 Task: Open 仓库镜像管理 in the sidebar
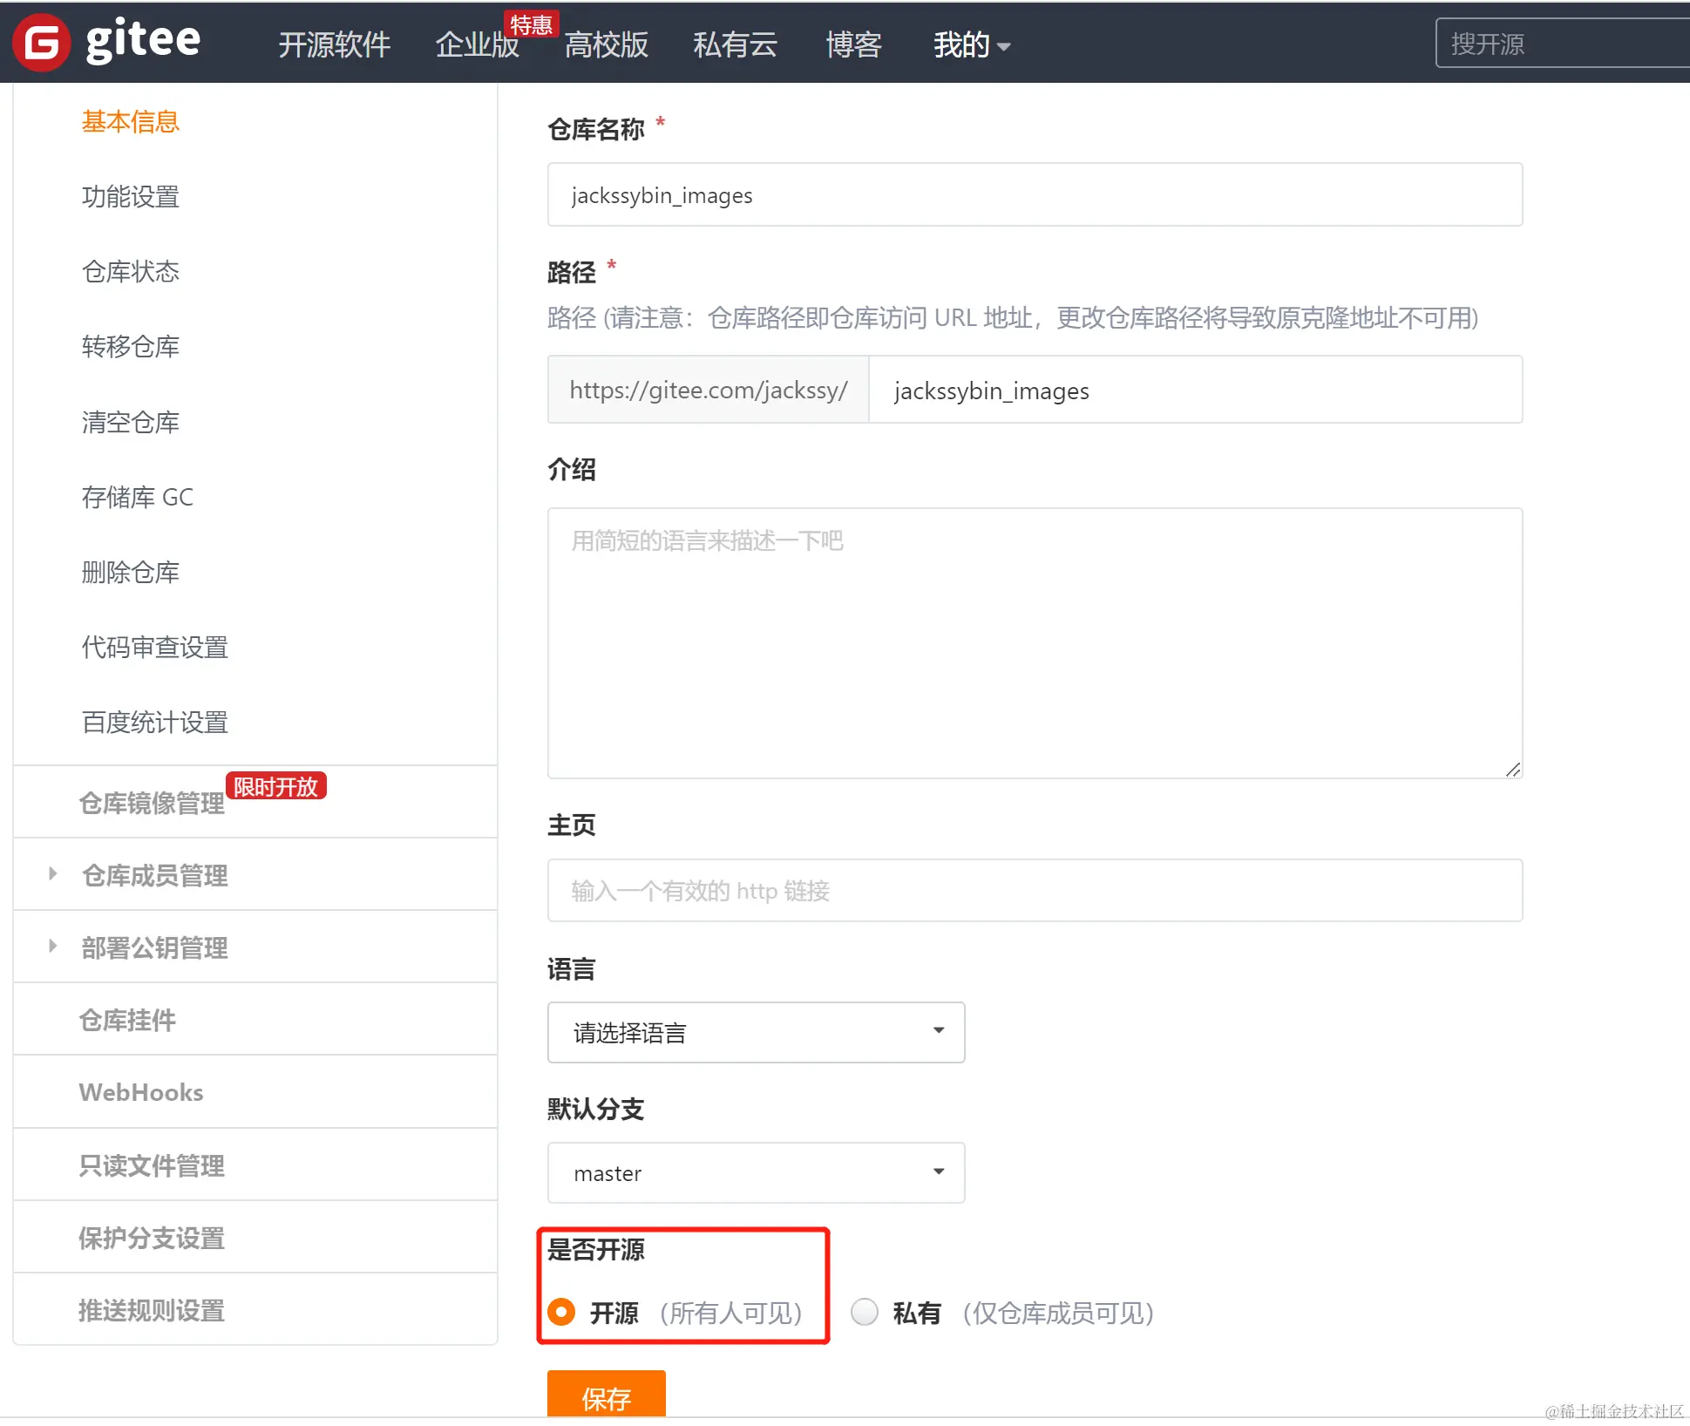(x=152, y=803)
